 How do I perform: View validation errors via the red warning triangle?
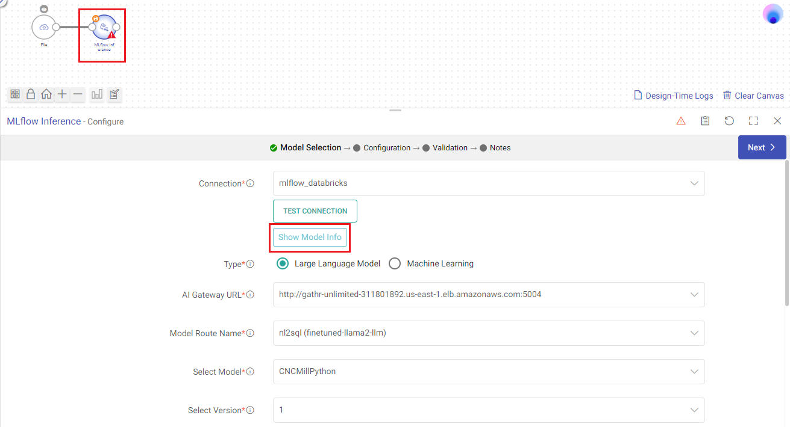click(x=681, y=121)
